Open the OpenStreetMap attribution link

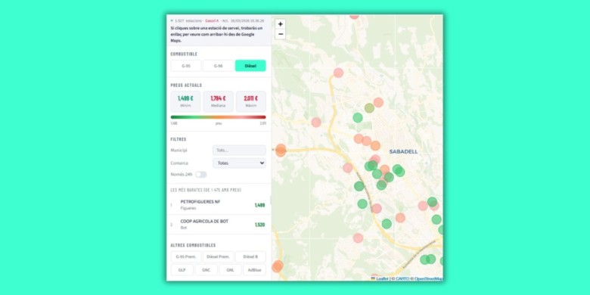(x=429, y=278)
